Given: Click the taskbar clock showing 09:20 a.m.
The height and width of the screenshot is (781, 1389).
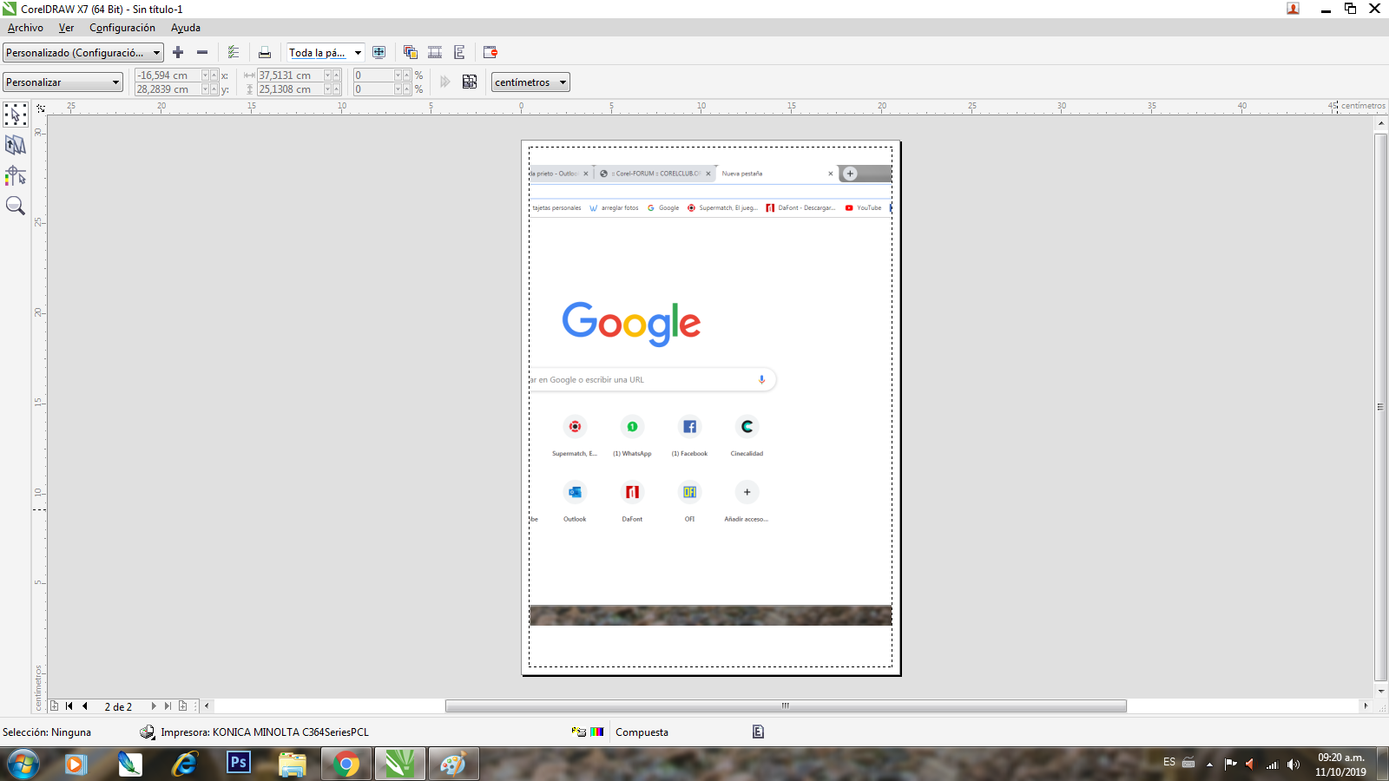Looking at the screenshot, I should (1340, 765).
